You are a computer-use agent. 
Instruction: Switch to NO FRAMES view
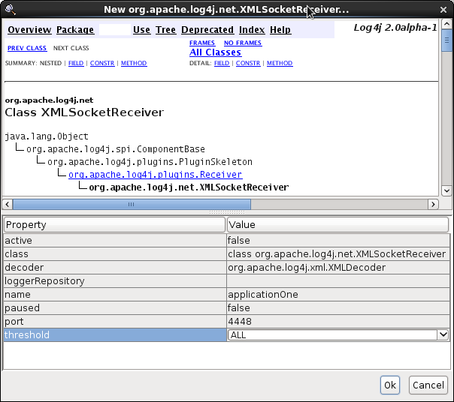pyautogui.click(x=243, y=43)
